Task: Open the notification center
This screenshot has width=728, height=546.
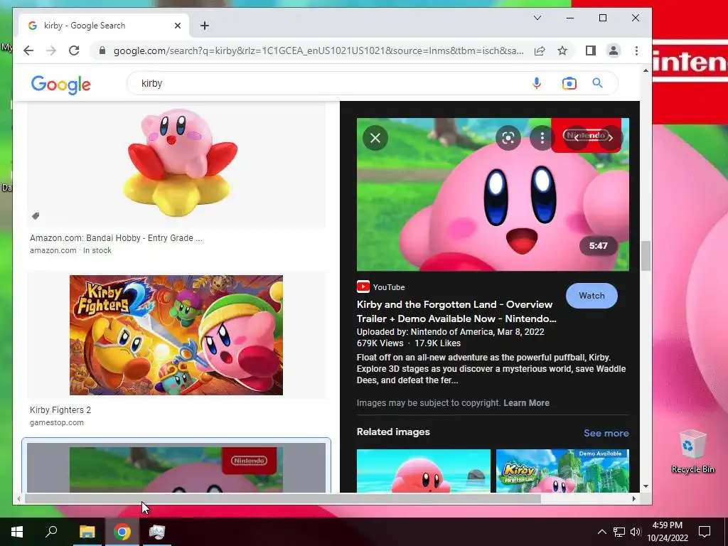Action: point(705,532)
